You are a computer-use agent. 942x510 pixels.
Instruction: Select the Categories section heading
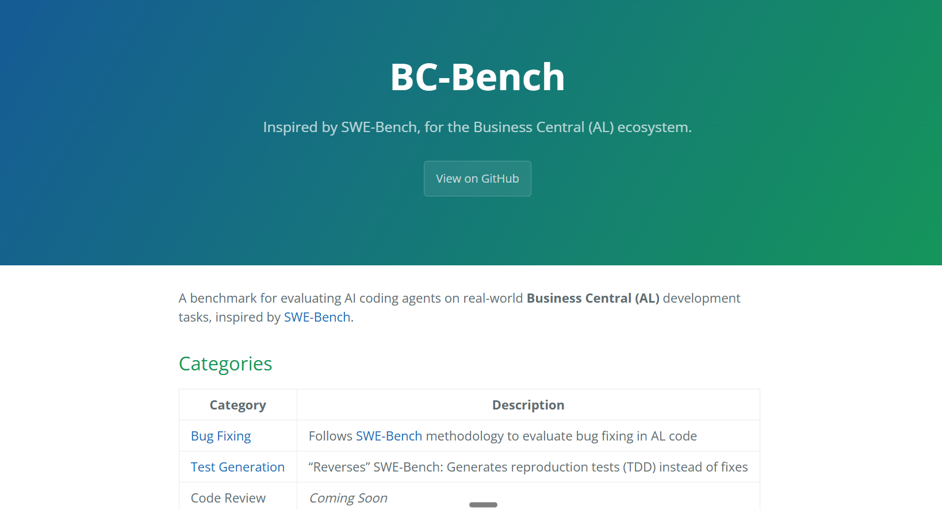click(x=225, y=364)
